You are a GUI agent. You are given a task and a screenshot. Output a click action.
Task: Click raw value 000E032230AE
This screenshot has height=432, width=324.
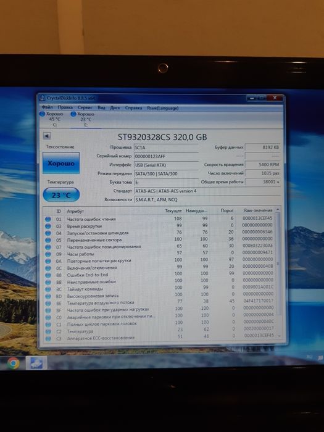pyautogui.click(x=257, y=246)
